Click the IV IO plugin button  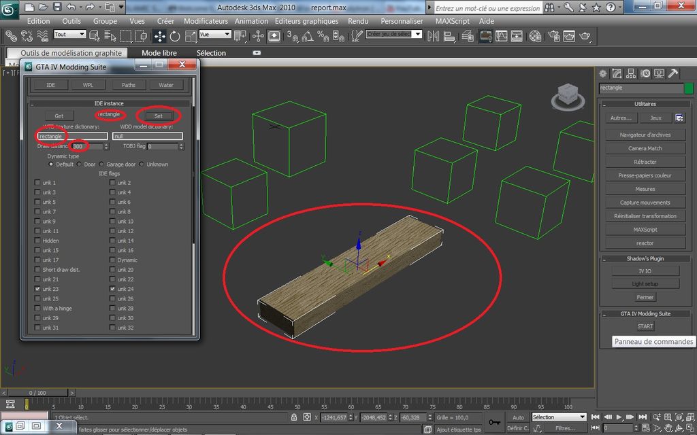(645, 271)
